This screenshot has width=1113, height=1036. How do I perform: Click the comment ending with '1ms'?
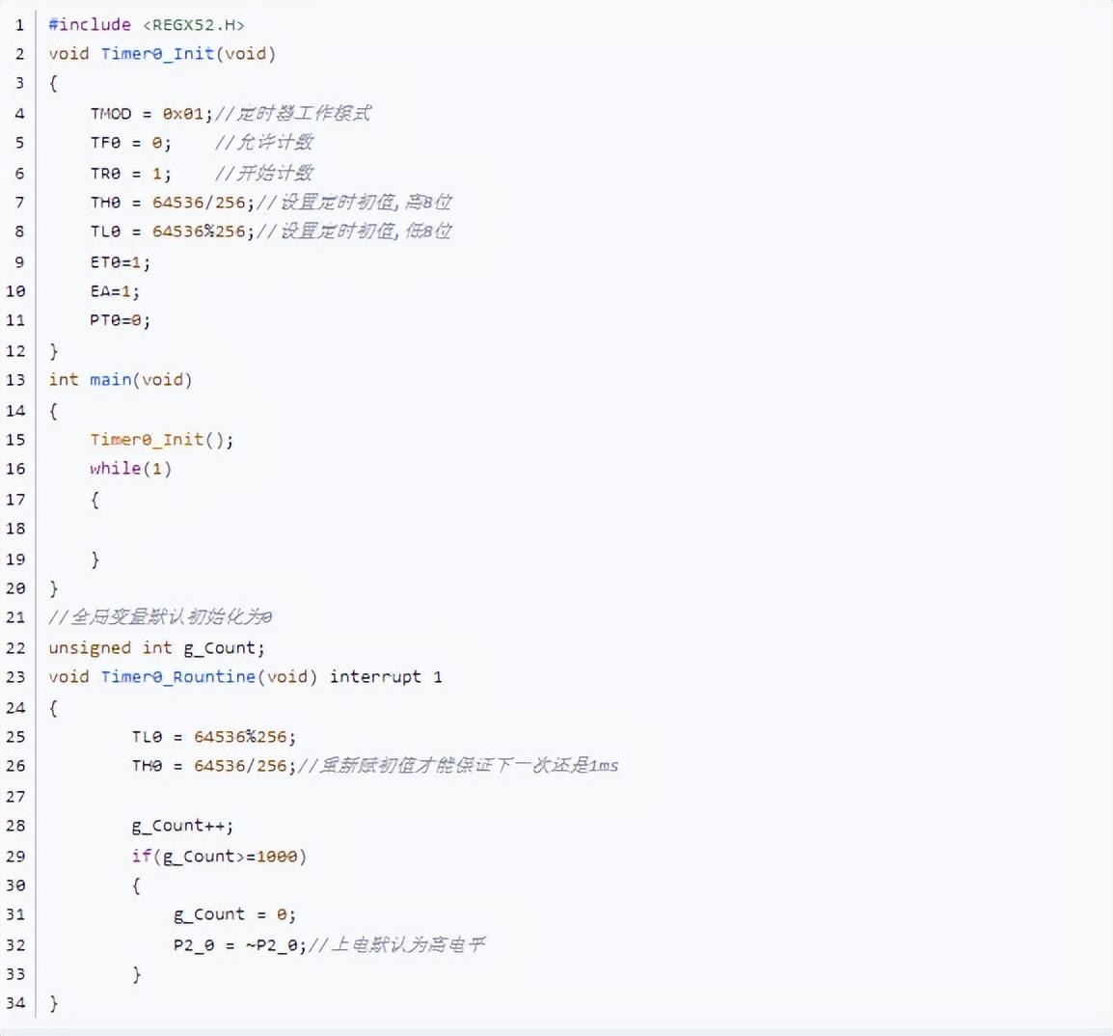[x=458, y=766]
